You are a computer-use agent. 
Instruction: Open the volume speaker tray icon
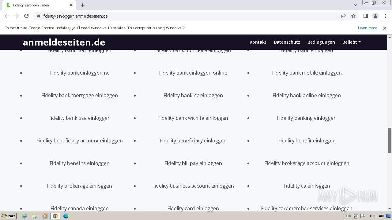348,216
